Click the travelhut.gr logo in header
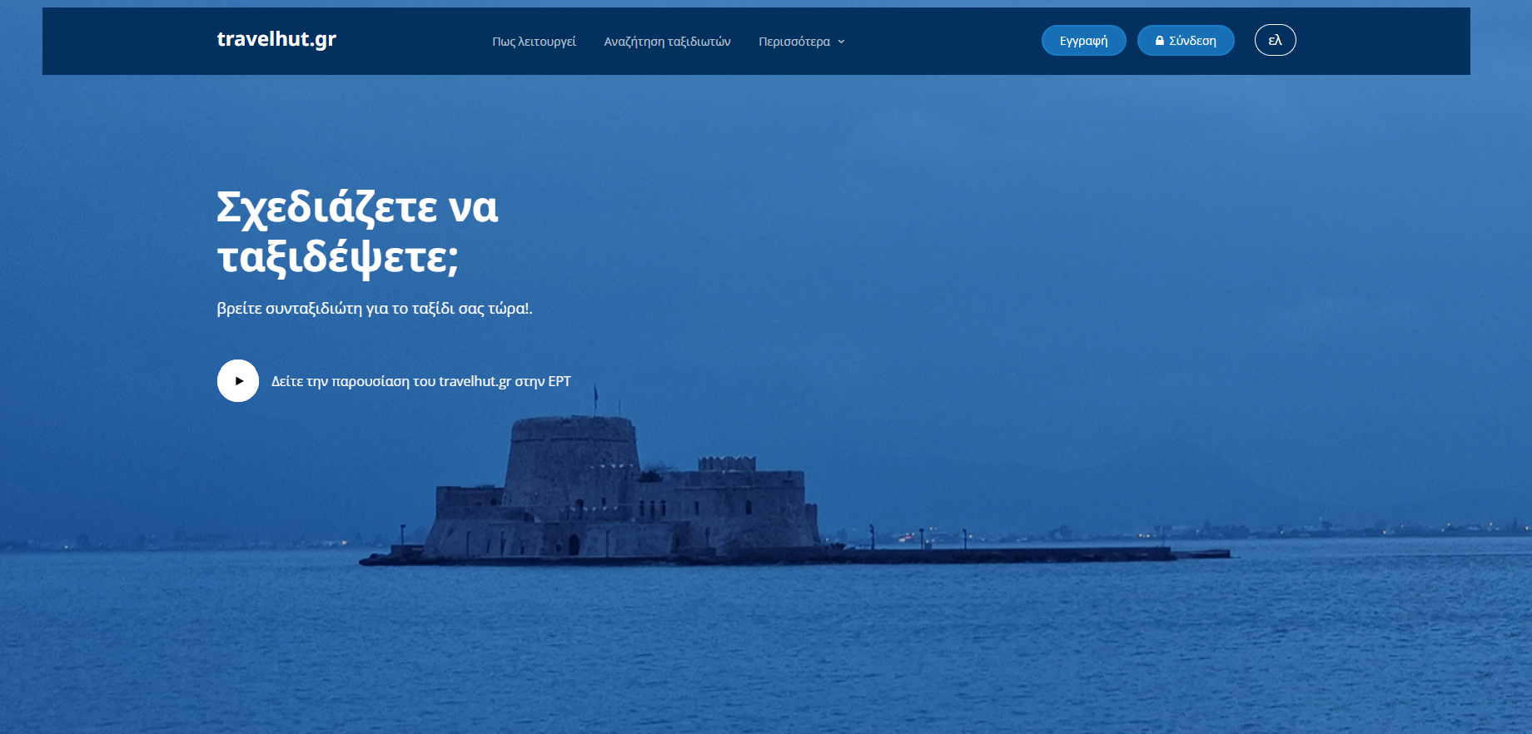The width and height of the screenshot is (1532, 734). (276, 39)
